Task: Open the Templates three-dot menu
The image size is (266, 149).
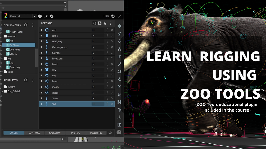Action: point(33,80)
